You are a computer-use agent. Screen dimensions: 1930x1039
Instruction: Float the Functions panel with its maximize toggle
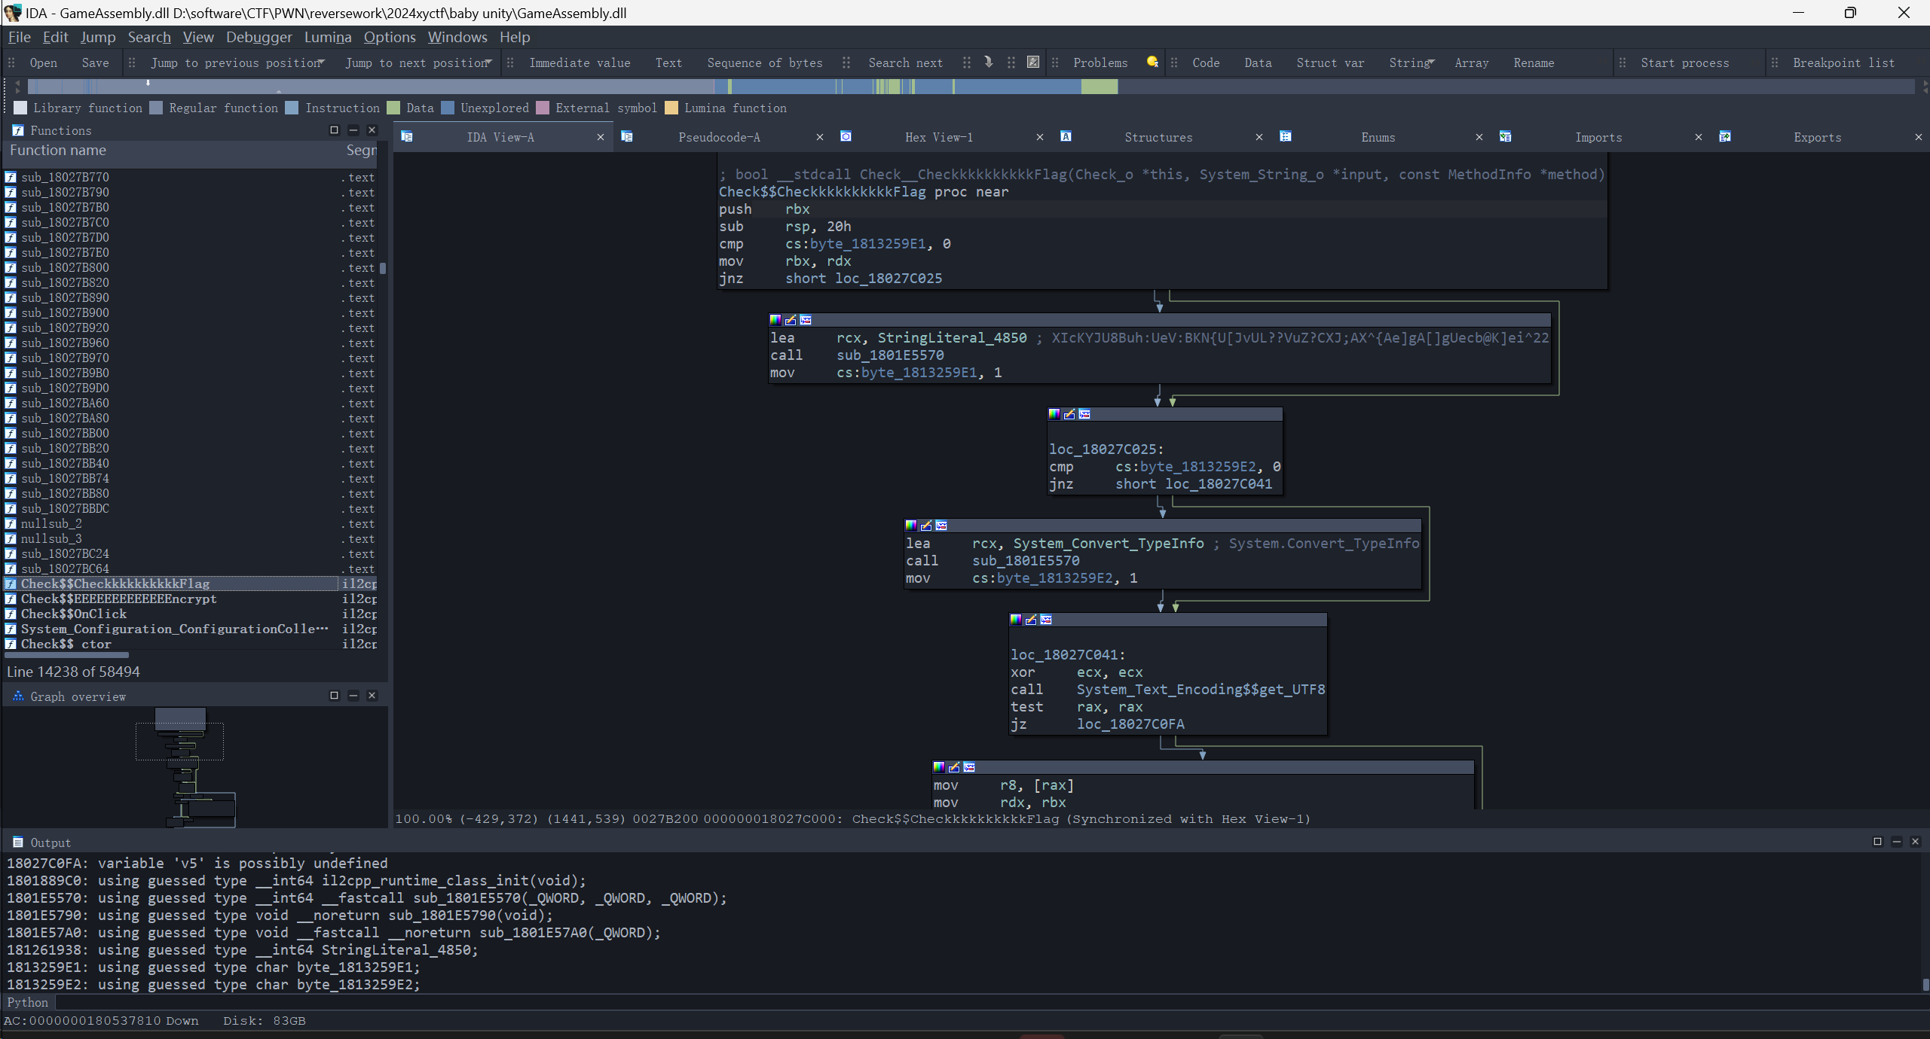pos(334,130)
